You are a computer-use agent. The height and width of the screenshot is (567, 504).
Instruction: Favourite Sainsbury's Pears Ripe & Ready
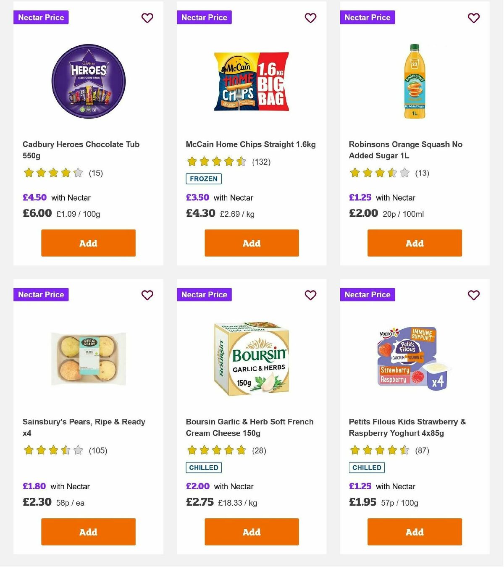pyautogui.click(x=147, y=295)
